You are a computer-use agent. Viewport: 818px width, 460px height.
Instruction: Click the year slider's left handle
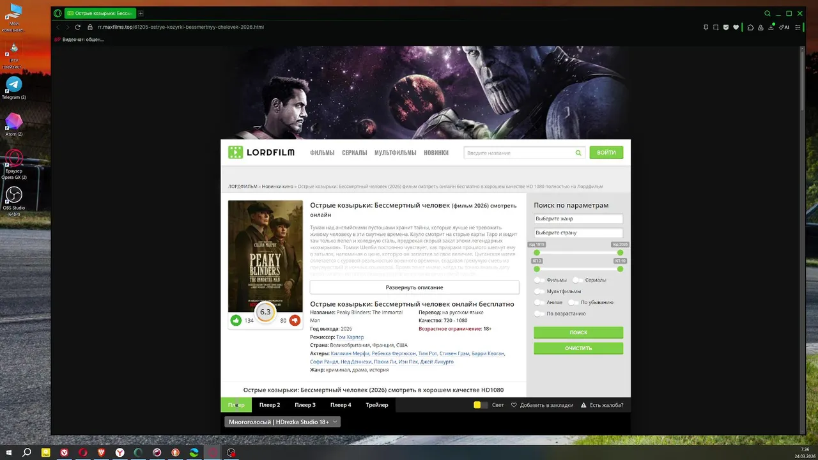tap(537, 252)
